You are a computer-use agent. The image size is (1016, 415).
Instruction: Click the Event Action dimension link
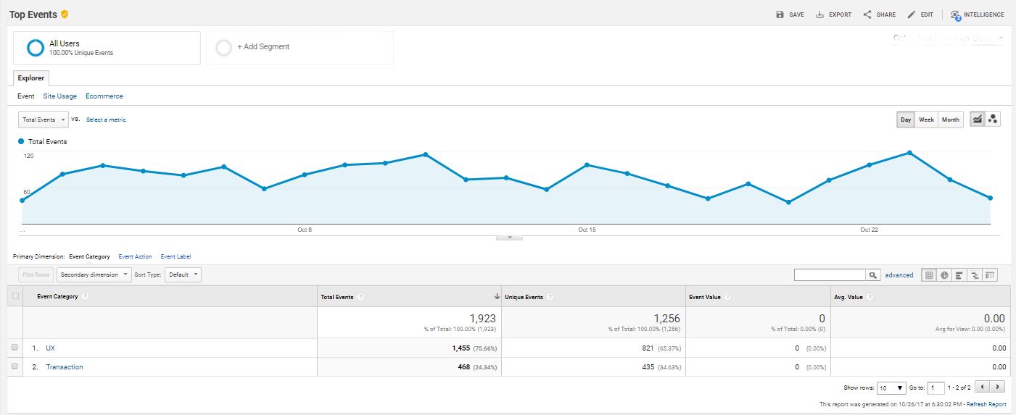(x=135, y=256)
